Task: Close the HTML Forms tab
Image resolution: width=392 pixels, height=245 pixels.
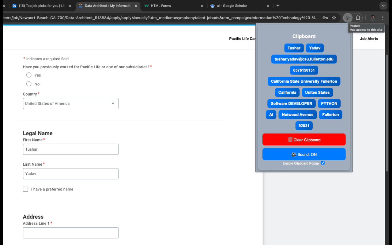Action: click(202, 6)
